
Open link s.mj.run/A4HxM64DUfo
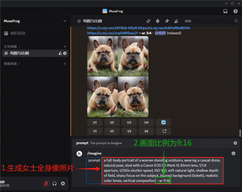pos(164,28)
